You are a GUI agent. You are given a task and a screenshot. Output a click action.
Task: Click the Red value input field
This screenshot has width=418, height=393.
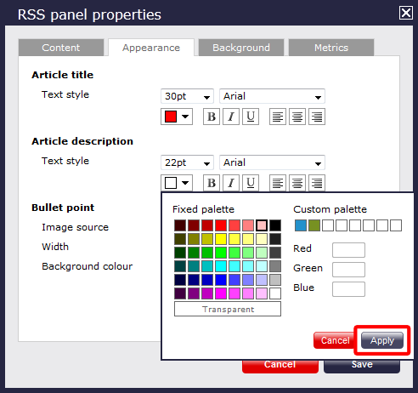[x=348, y=250]
